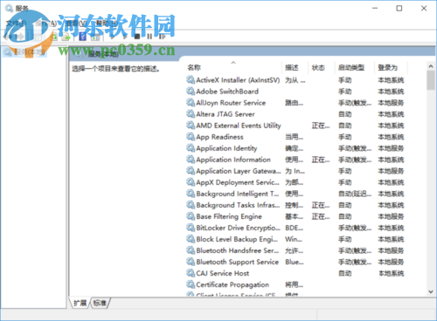Click the gear icon beside CAJ Service Host
437x321 pixels.
tap(191, 273)
